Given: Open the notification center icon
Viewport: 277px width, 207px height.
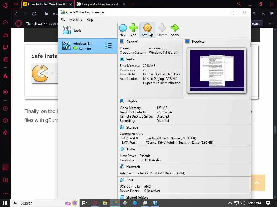Looking at the screenshot, I should click(268, 203).
